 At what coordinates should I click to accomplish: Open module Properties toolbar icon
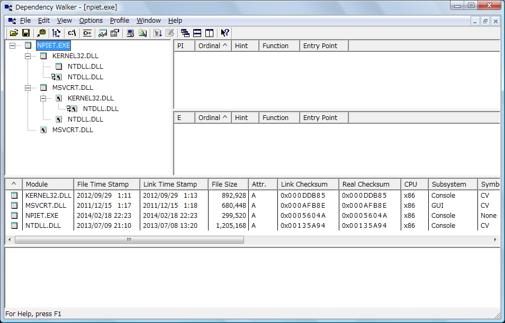point(115,33)
